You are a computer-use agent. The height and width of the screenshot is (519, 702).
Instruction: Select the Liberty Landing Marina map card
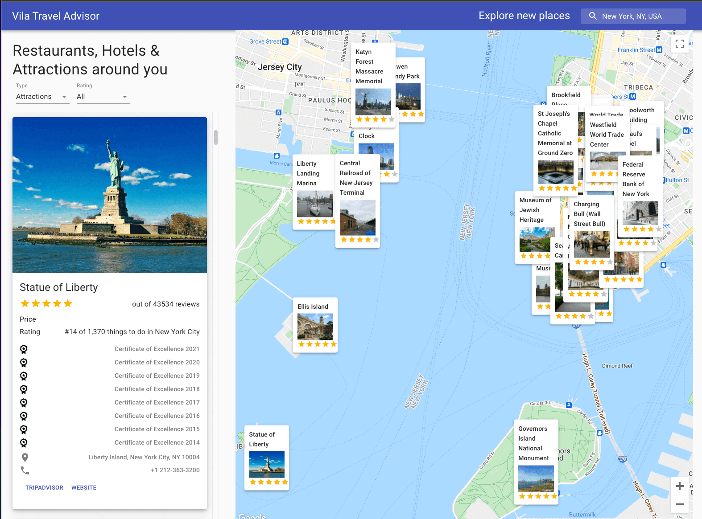(x=314, y=192)
